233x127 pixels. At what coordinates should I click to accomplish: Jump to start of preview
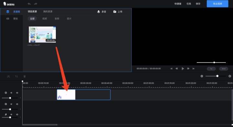[x=171, y=69]
